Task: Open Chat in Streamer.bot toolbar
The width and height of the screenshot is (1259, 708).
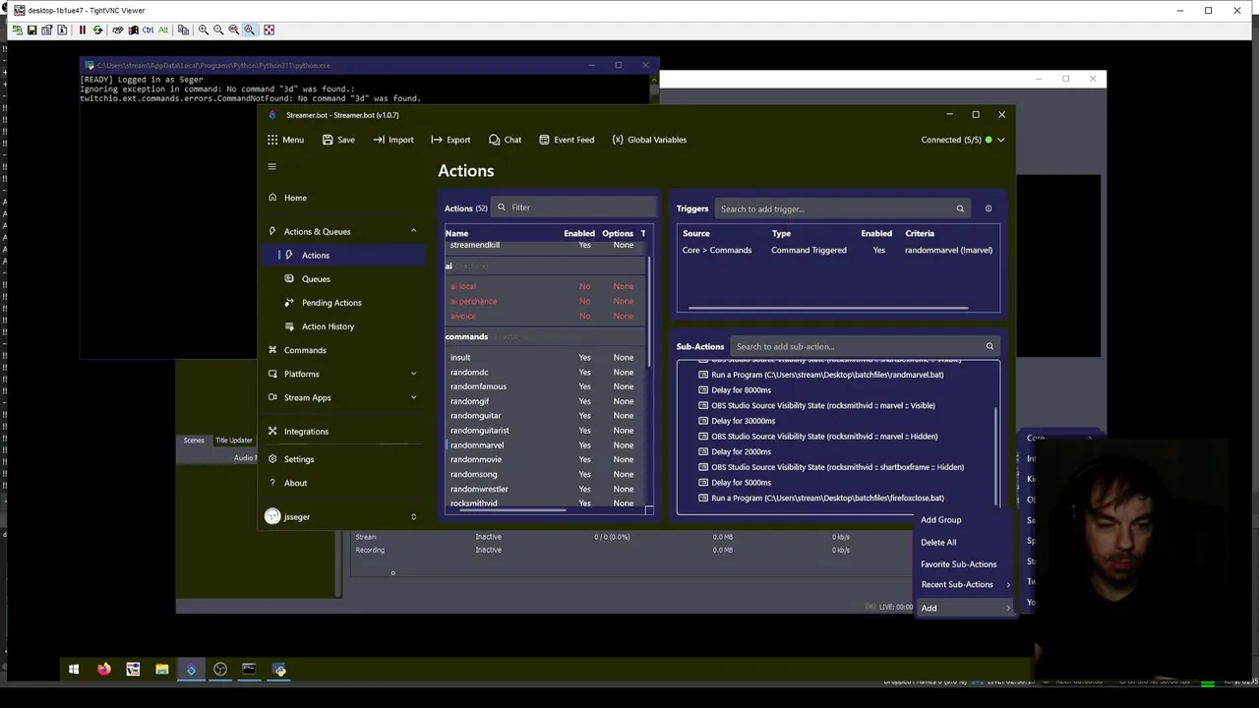Action: (x=506, y=140)
